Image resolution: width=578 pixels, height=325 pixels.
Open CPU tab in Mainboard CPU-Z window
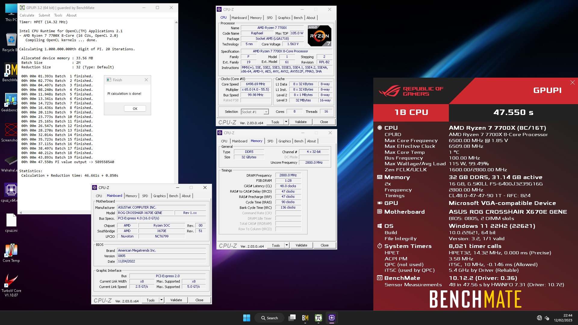(x=99, y=196)
